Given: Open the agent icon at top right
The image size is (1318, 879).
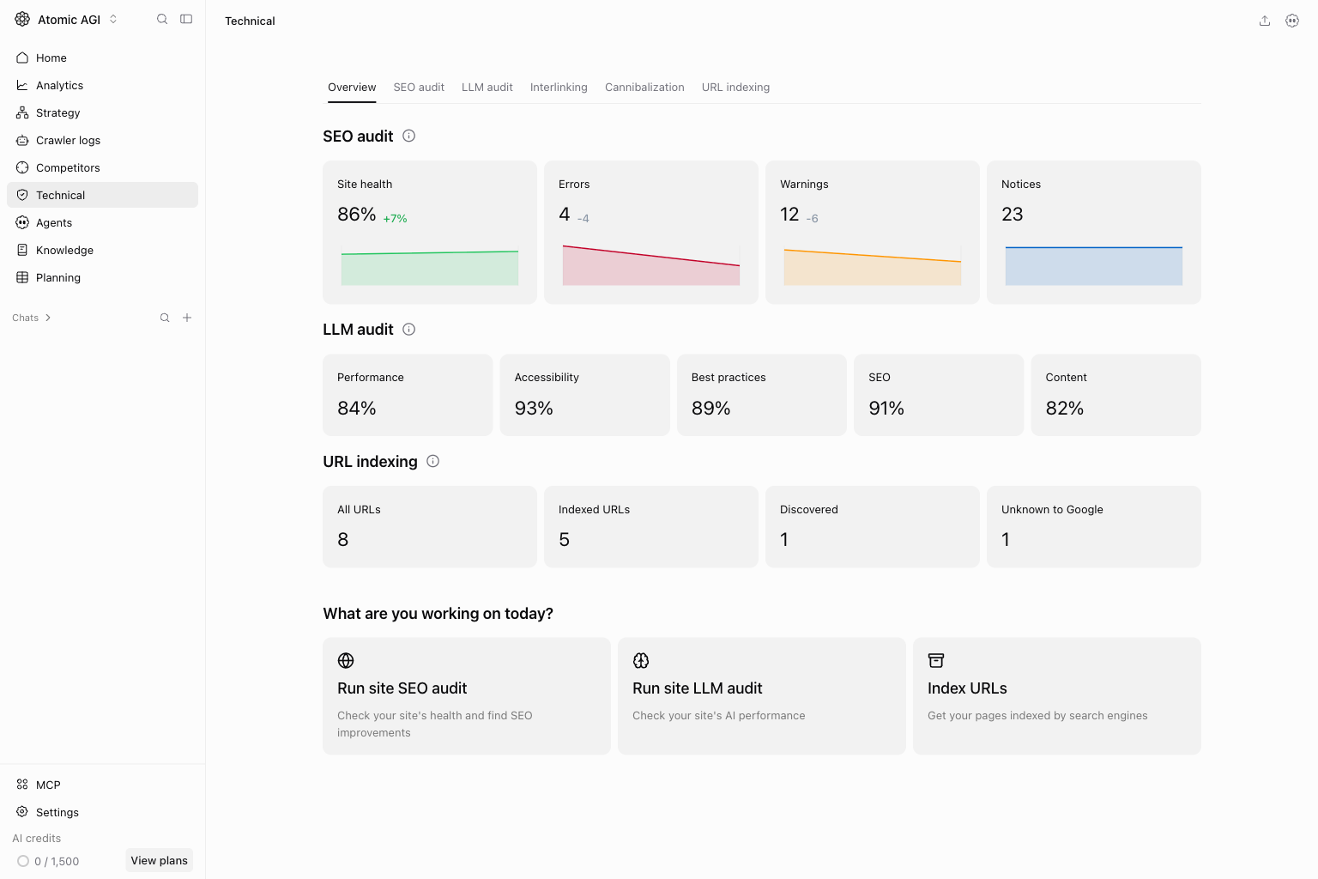Looking at the screenshot, I should coord(1292,21).
